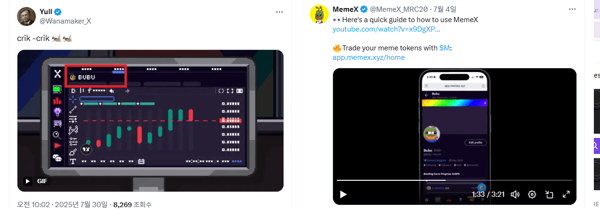Play the MemeX guide video
The height and width of the screenshot is (209, 600).
(343, 194)
